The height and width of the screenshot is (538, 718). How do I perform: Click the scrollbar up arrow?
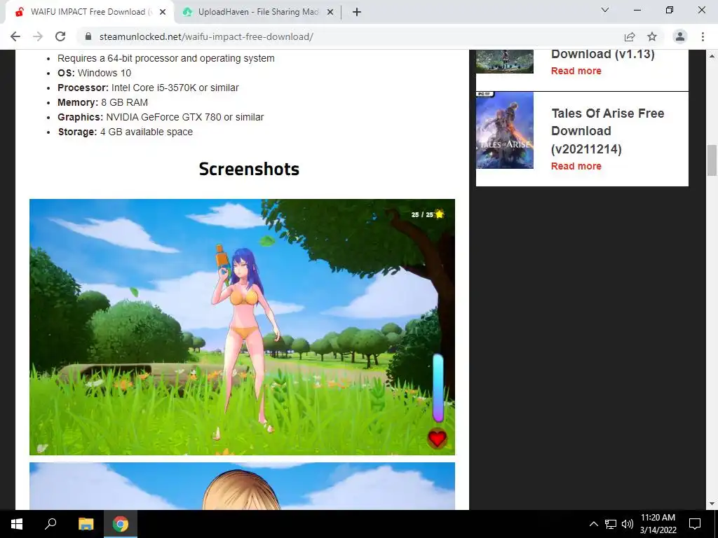tap(712, 56)
